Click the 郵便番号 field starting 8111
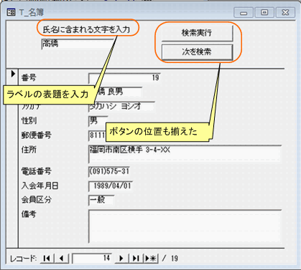The height and width of the screenshot is (270, 301). coord(97,135)
